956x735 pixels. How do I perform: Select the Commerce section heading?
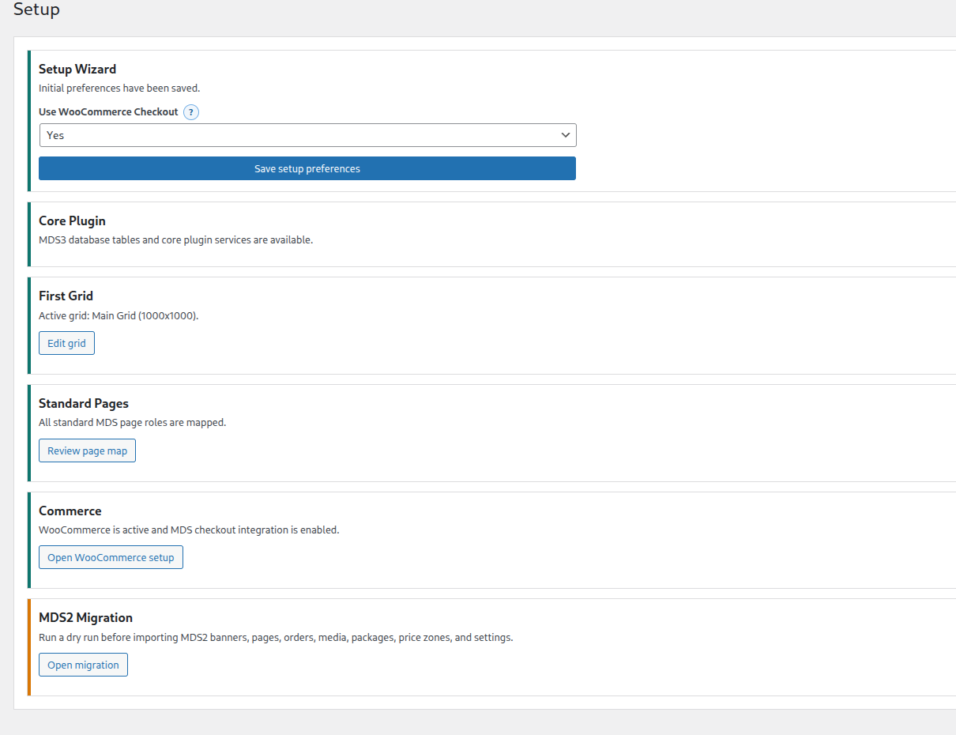[x=70, y=511]
